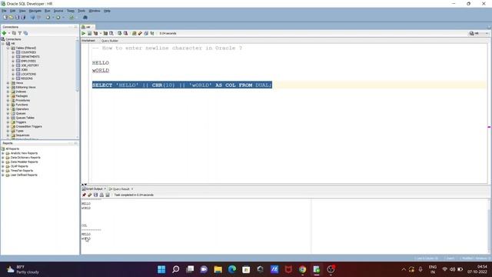This screenshot has width=492, height=277.
Task: Expand the Procedures node
Action: [8, 100]
